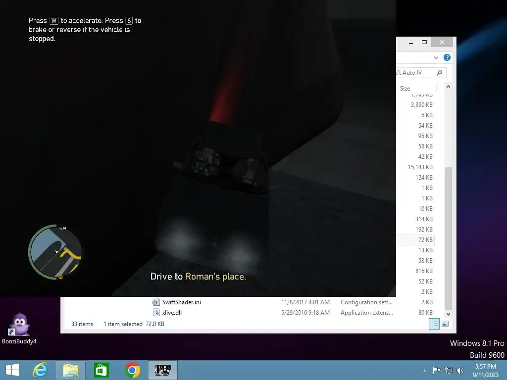Click the 13 KB size cell
Screen dimensions: 507x380
tap(425, 250)
